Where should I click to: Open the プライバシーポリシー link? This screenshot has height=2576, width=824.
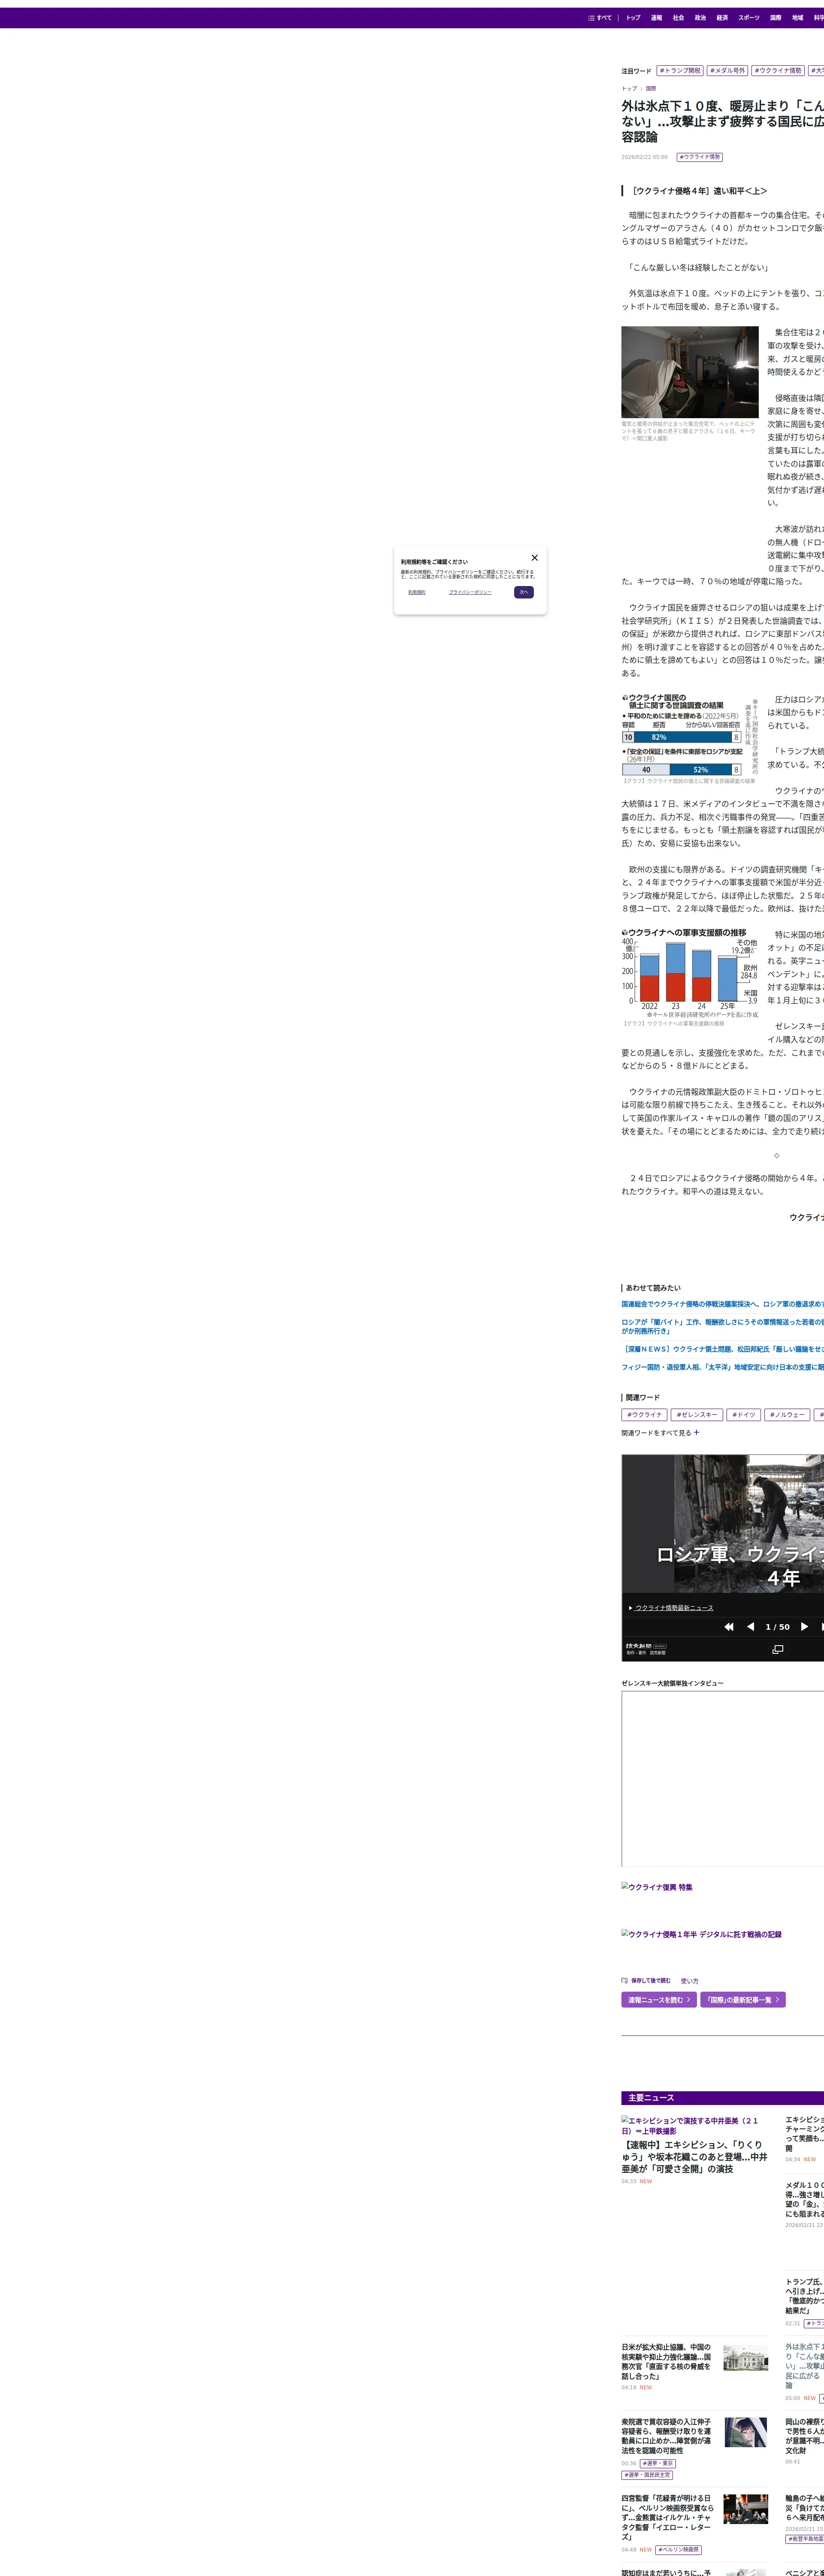pyautogui.click(x=470, y=592)
